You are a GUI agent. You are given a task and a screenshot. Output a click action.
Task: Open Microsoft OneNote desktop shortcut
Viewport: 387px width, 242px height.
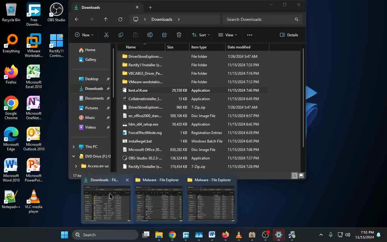[34, 108]
